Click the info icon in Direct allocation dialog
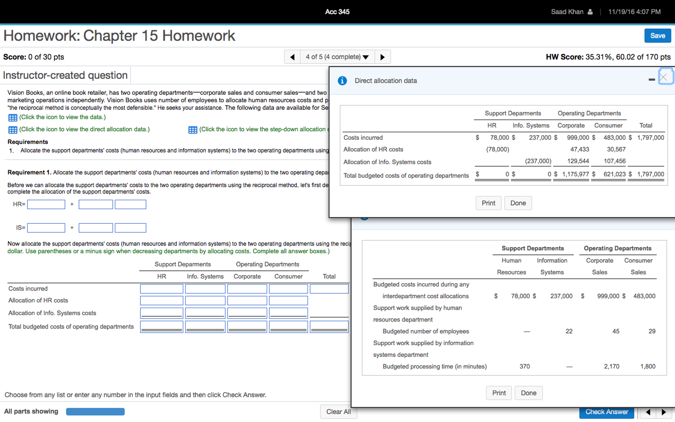Screen dimensions: 675x422 [x=342, y=81]
